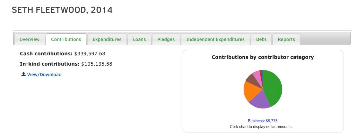Click the thin red pie slice

pyautogui.click(x=261, y=72)
